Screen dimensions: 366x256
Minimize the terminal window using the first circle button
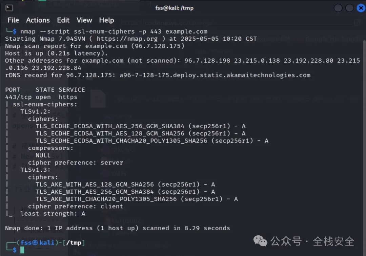pos(338,8)
